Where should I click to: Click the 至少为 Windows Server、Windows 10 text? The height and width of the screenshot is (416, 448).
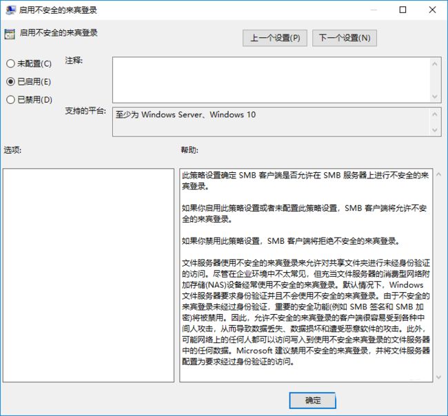click(x=185, y=115)
